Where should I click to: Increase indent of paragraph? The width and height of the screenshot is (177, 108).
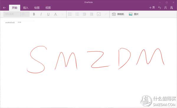pyautogui.click(x=91, y=14)
